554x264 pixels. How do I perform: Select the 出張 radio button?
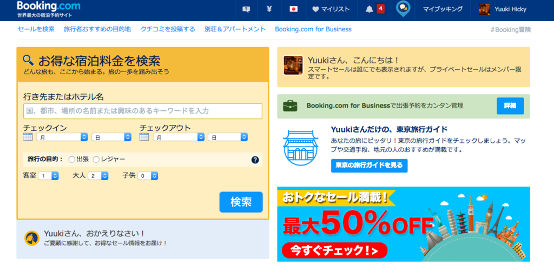[72, 160]
